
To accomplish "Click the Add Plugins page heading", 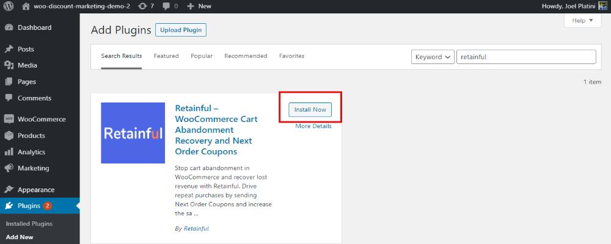I will [121, 30].
